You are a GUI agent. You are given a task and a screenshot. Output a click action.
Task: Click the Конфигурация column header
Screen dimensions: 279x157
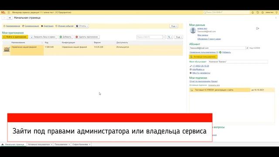tap(77, 43)
